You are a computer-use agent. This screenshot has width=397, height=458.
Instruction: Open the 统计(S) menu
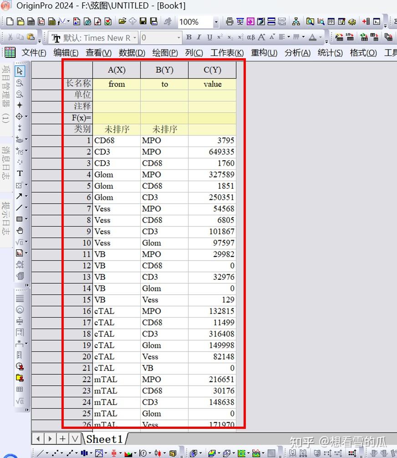tap(330, 53)
